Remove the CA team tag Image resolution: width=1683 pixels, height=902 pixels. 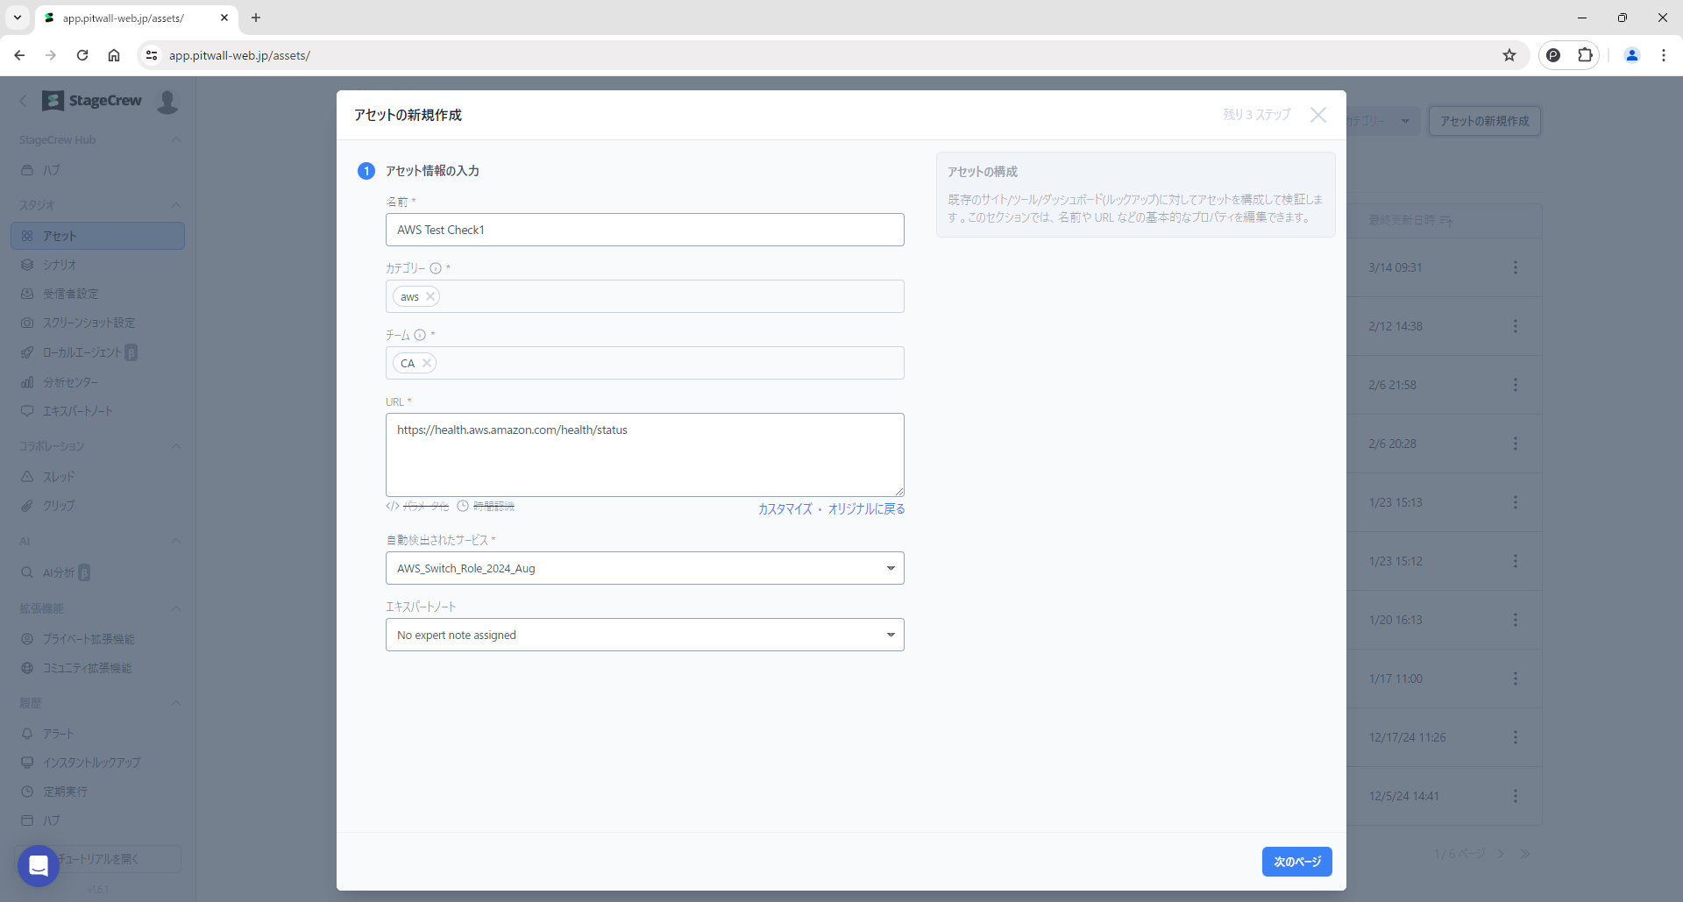pos(427,363)
